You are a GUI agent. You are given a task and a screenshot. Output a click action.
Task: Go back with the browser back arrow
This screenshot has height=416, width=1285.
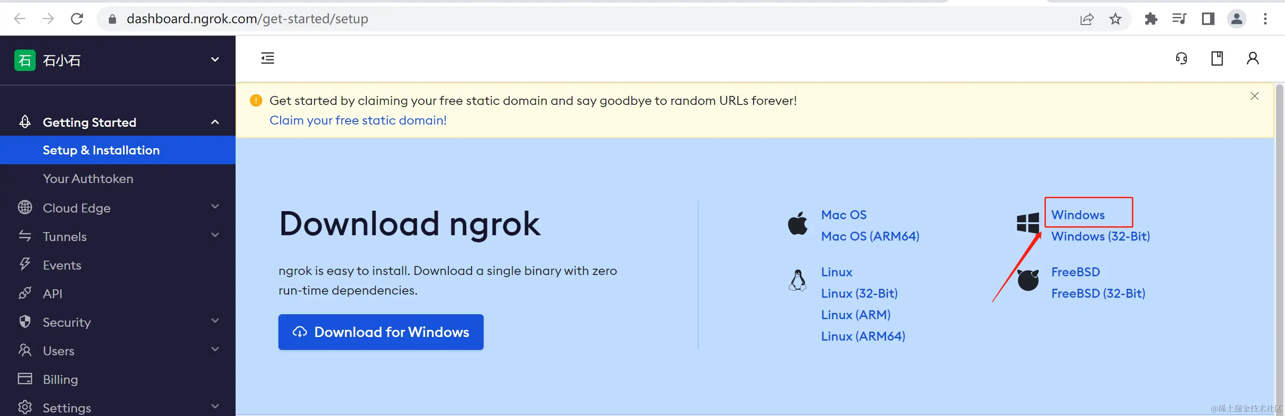click(20, 19)
